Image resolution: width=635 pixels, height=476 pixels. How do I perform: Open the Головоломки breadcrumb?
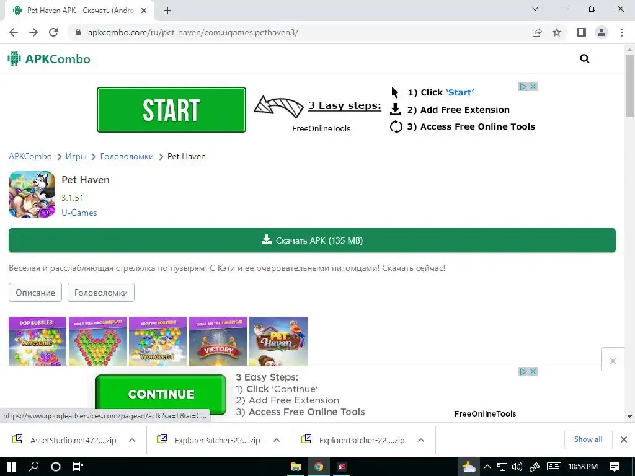(x=127, y=156)
